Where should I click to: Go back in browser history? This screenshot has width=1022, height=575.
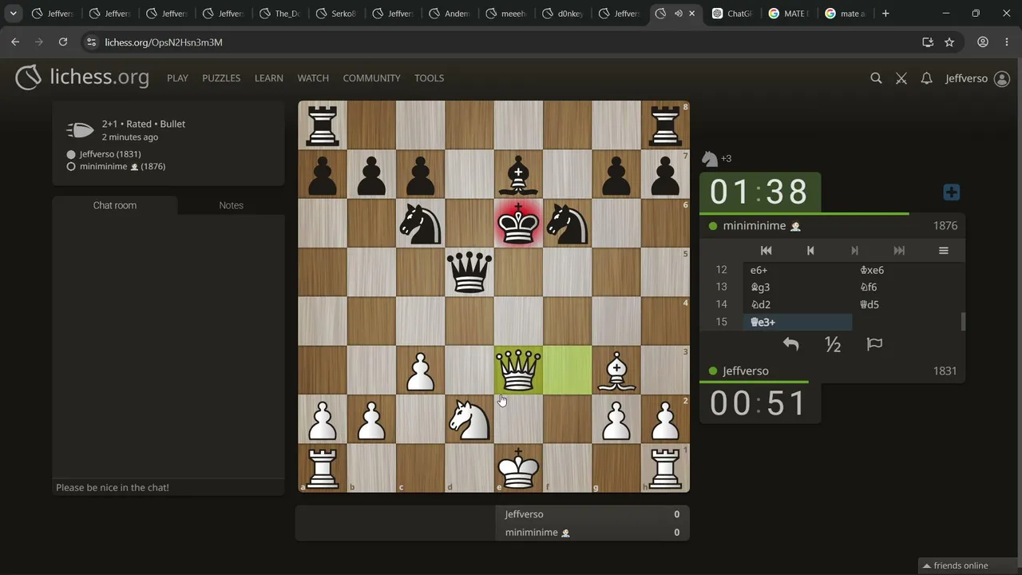(15, 42)
